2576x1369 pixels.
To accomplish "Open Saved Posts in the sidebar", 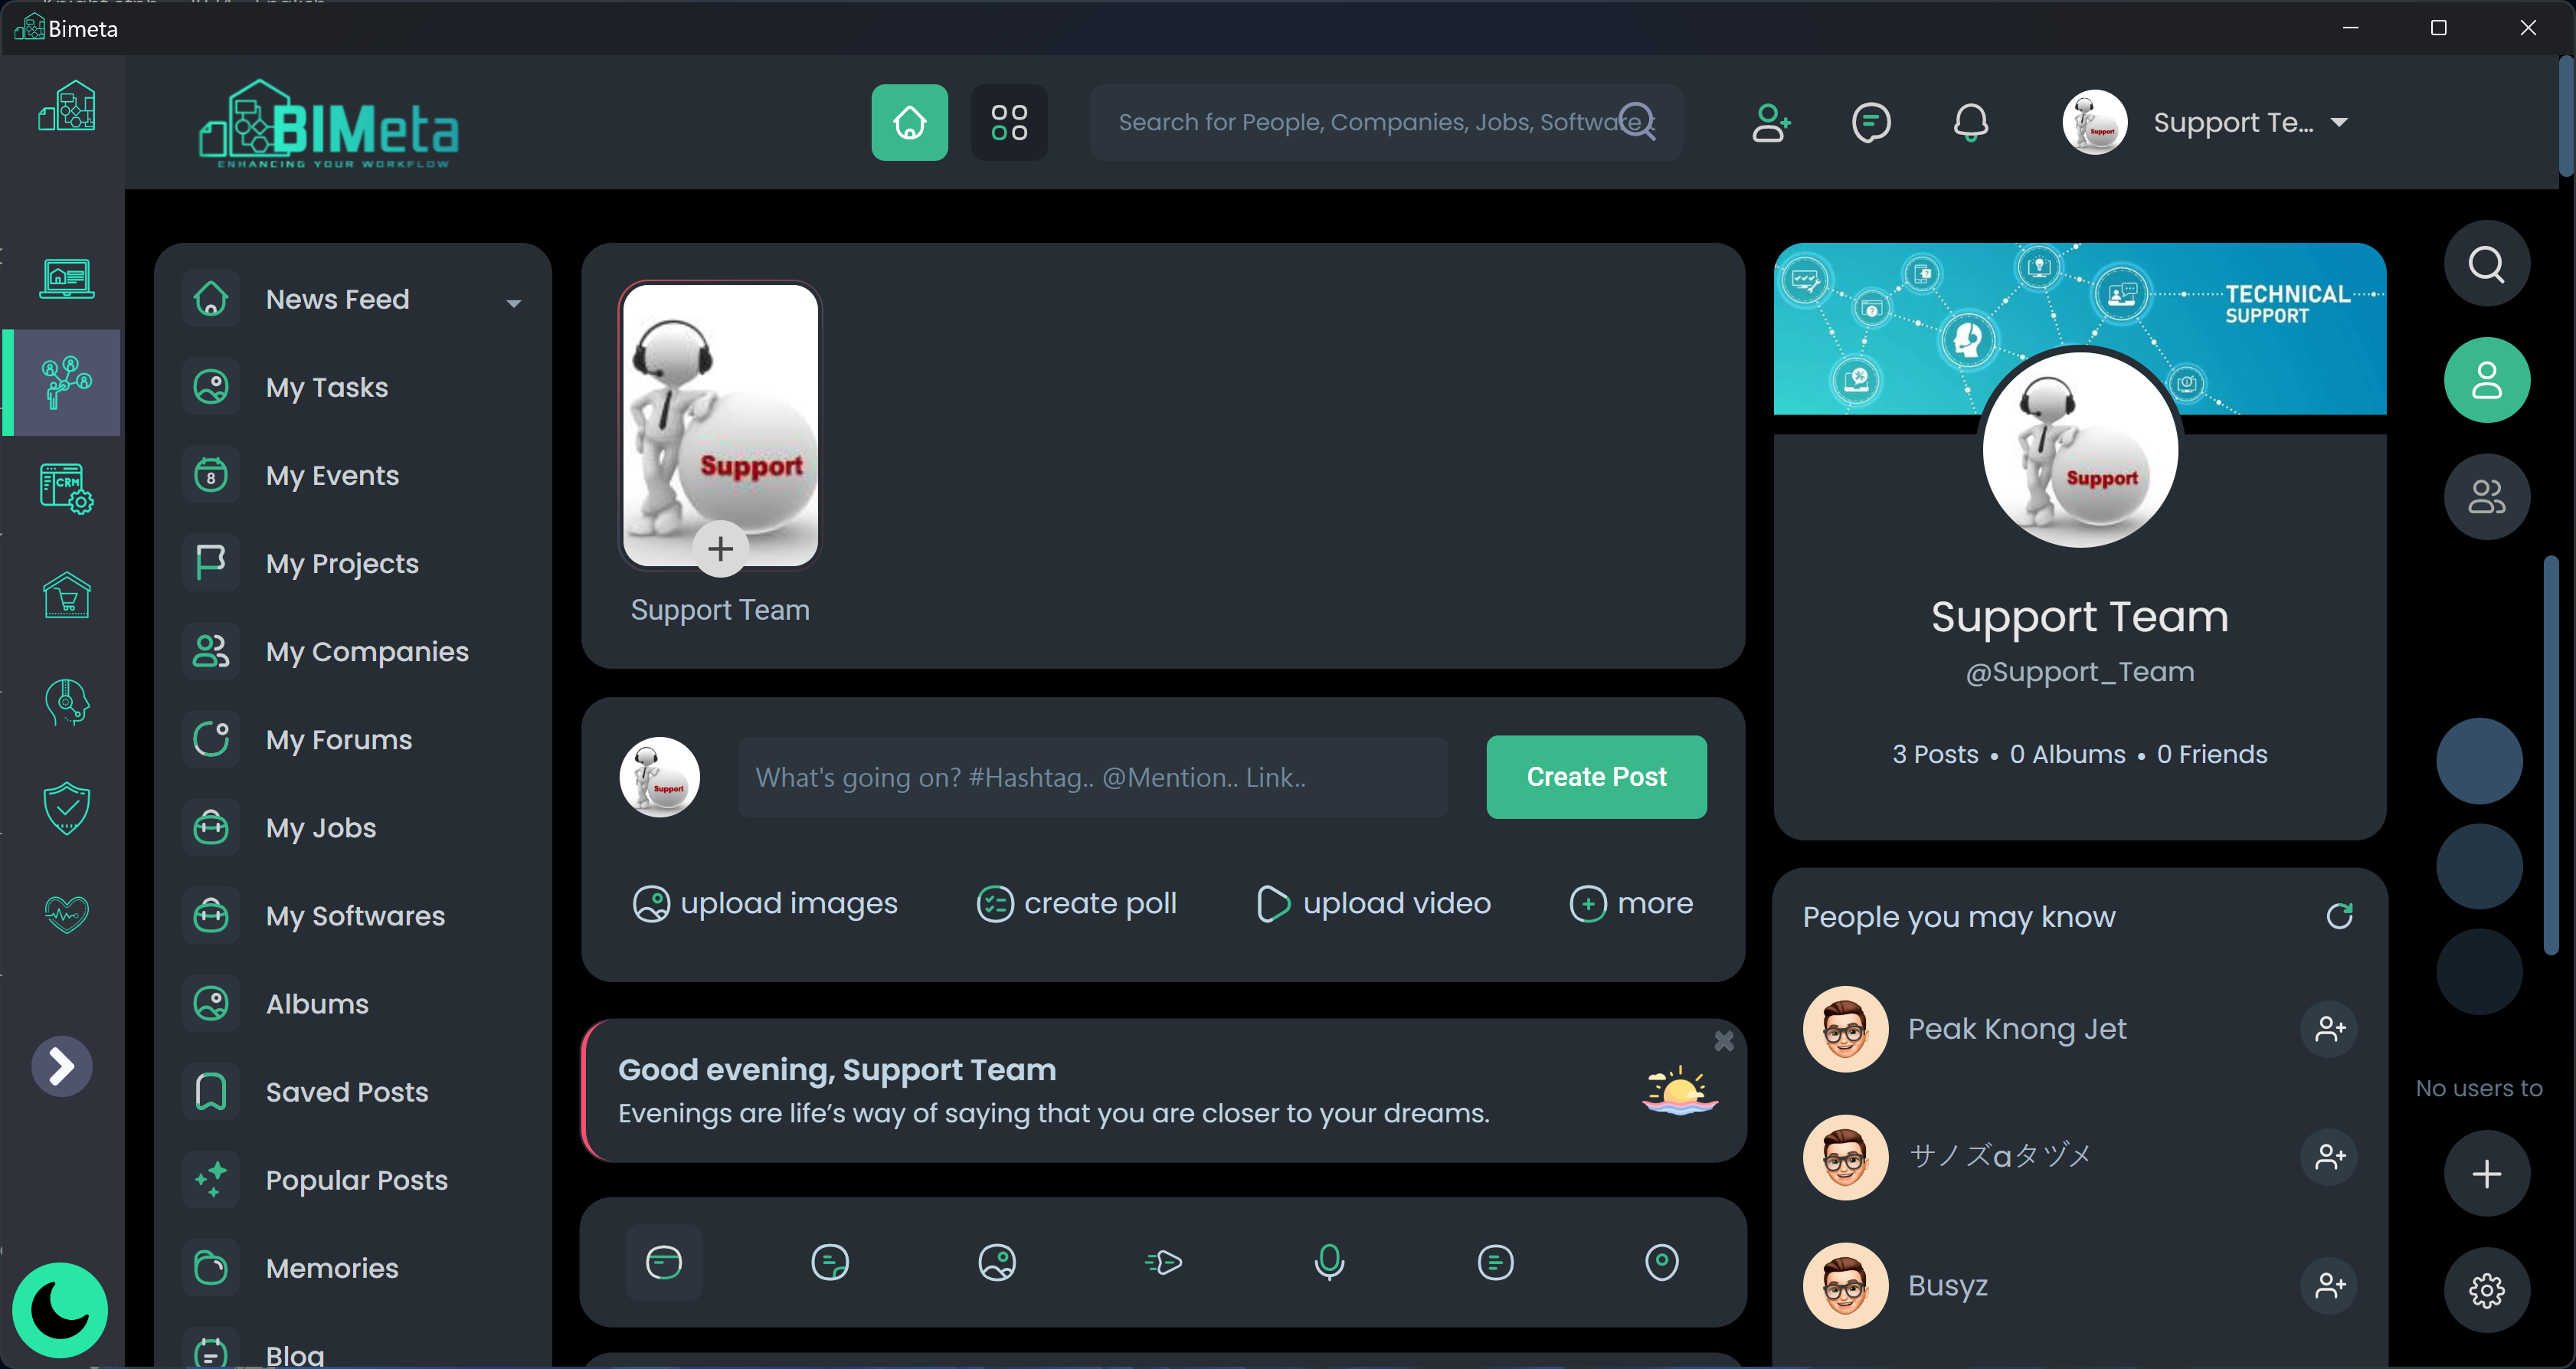I will click(352, 1092).
